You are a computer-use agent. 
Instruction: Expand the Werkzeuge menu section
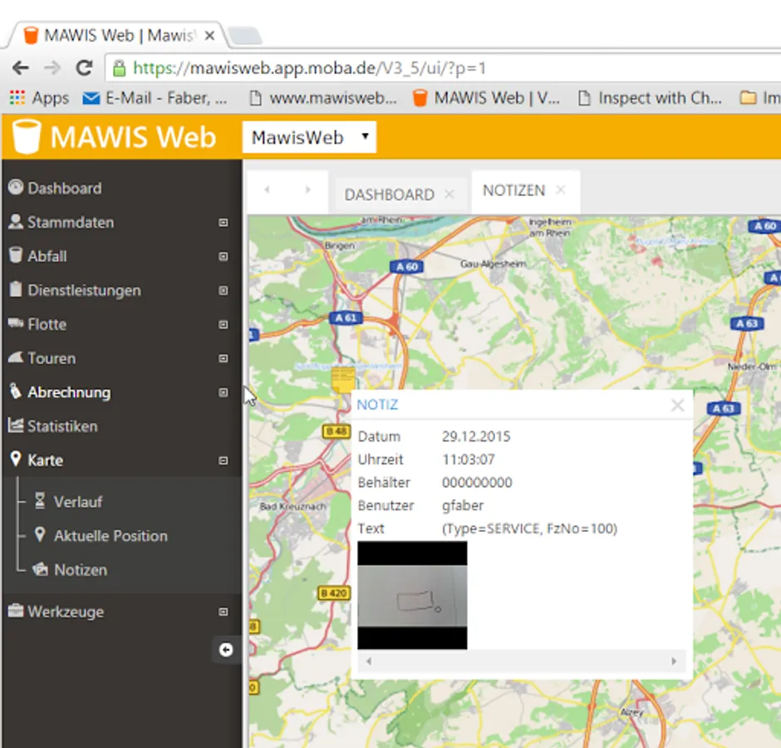(223, 612)
